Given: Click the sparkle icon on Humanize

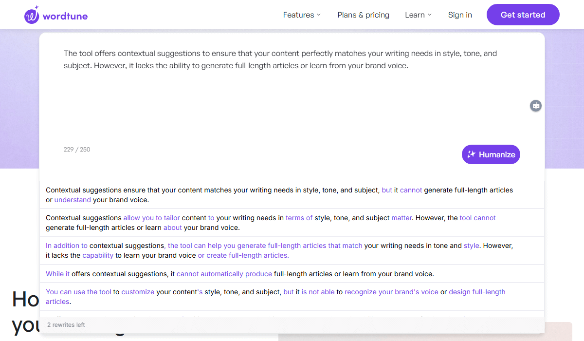Looking at the screenshot, I should pyautogui.click(x=471, y=154).
